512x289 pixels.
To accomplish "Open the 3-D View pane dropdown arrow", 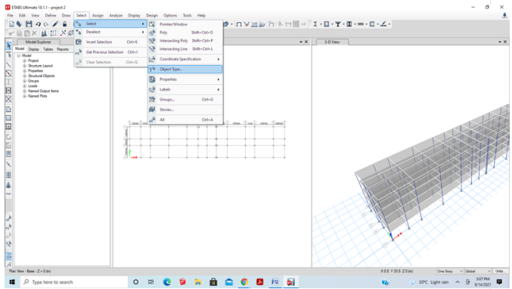I will pyautogui.click(x=500, y=42).
